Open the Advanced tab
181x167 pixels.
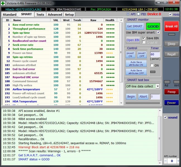coord(55,14)
